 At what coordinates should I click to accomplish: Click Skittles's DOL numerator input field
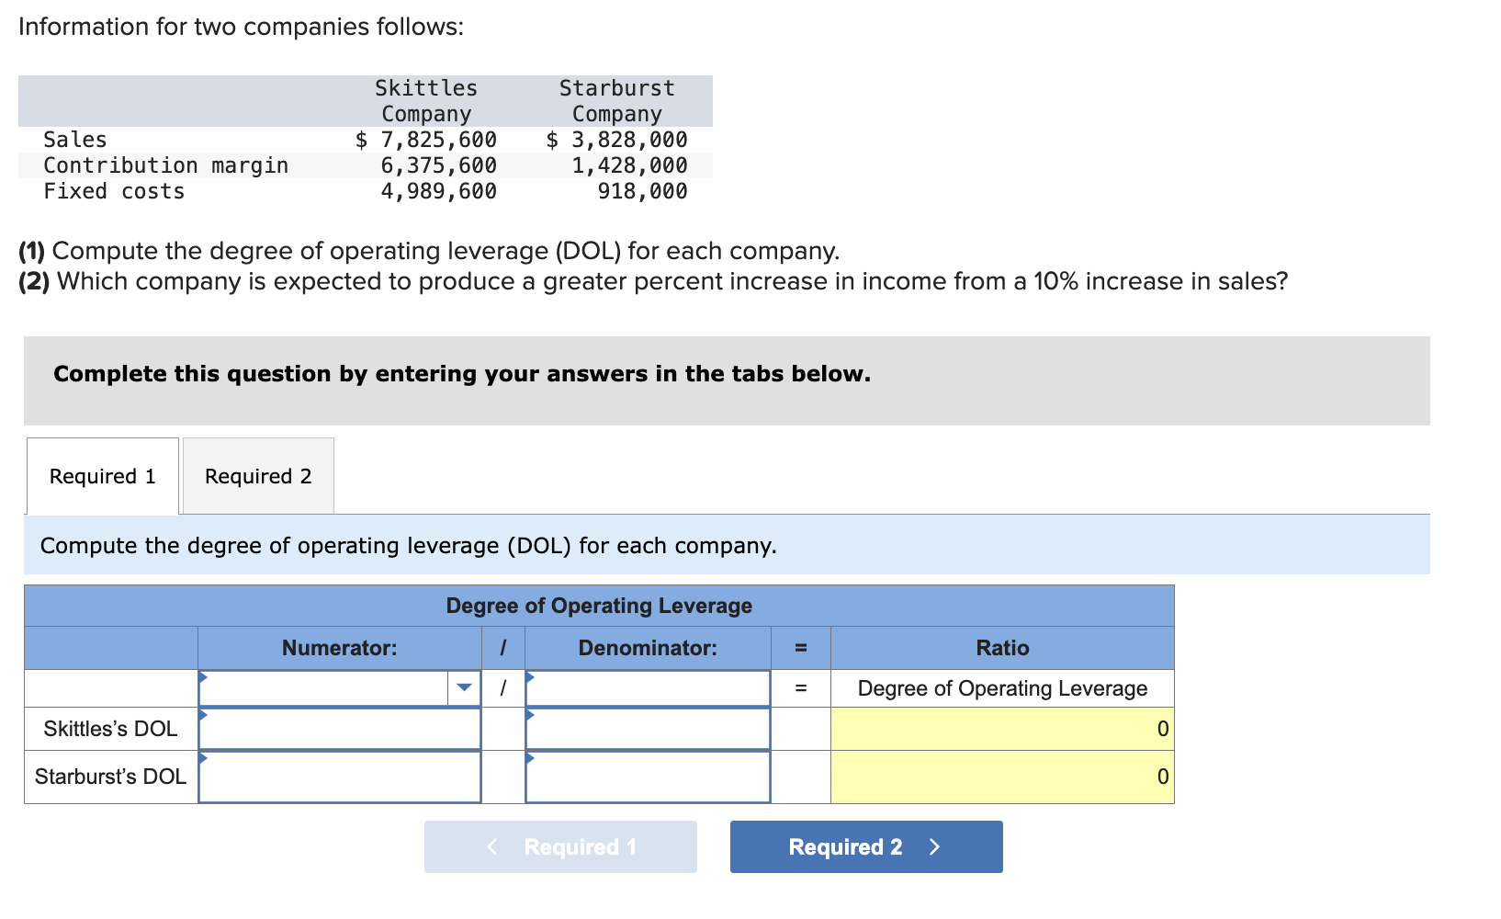[x=340, y=729]
